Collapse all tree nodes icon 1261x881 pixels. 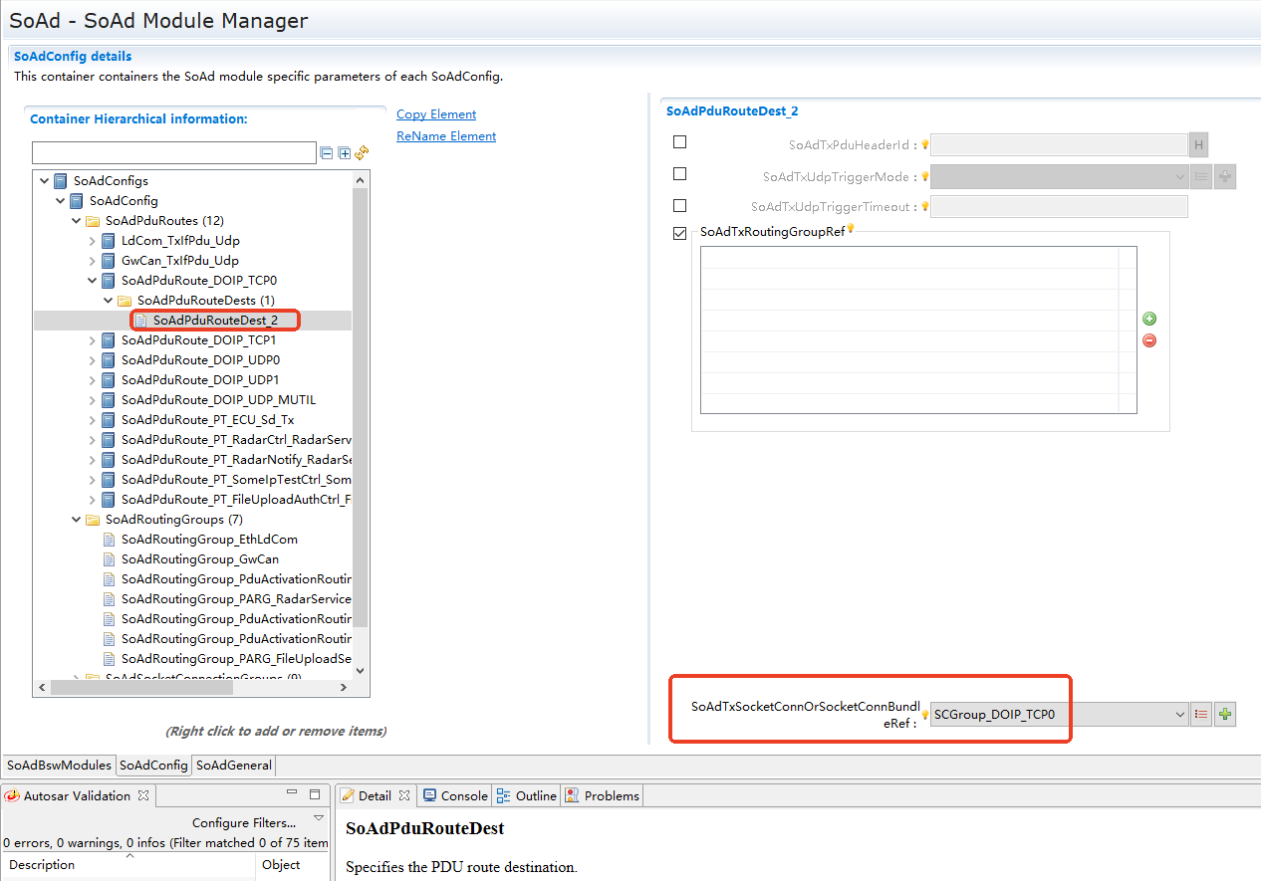coord(326,153)
